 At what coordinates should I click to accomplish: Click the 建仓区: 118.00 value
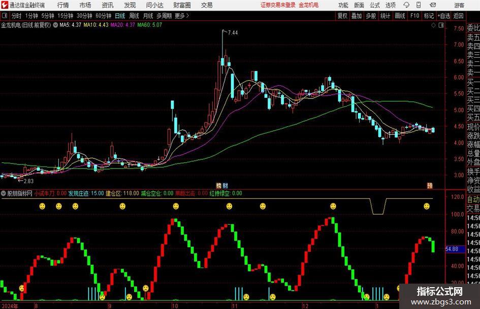[122, 193]
